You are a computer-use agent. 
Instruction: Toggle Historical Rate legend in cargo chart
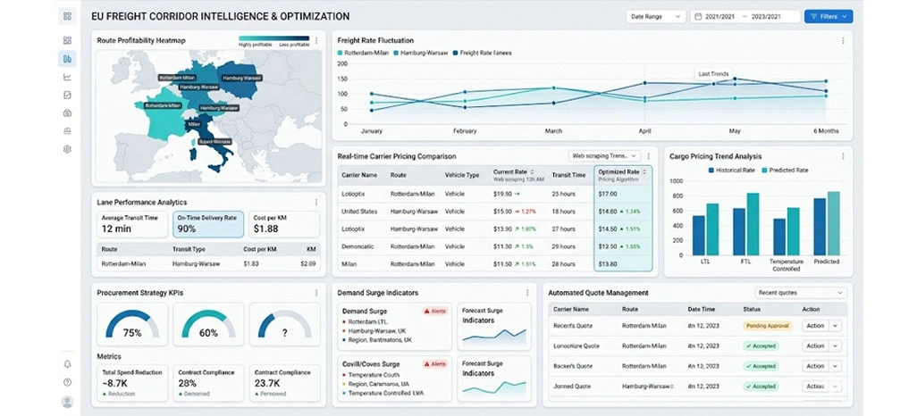pyautogui.click(x=733, y=170)
